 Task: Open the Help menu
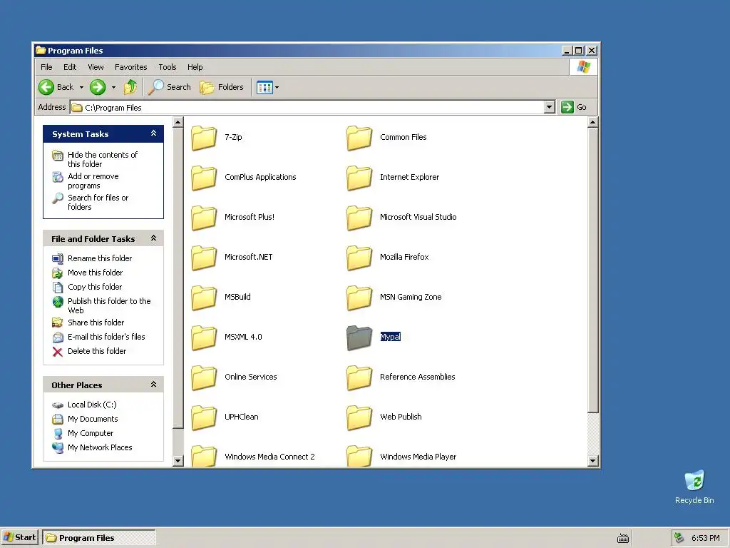pyautogui.click(x=195, y=67)
